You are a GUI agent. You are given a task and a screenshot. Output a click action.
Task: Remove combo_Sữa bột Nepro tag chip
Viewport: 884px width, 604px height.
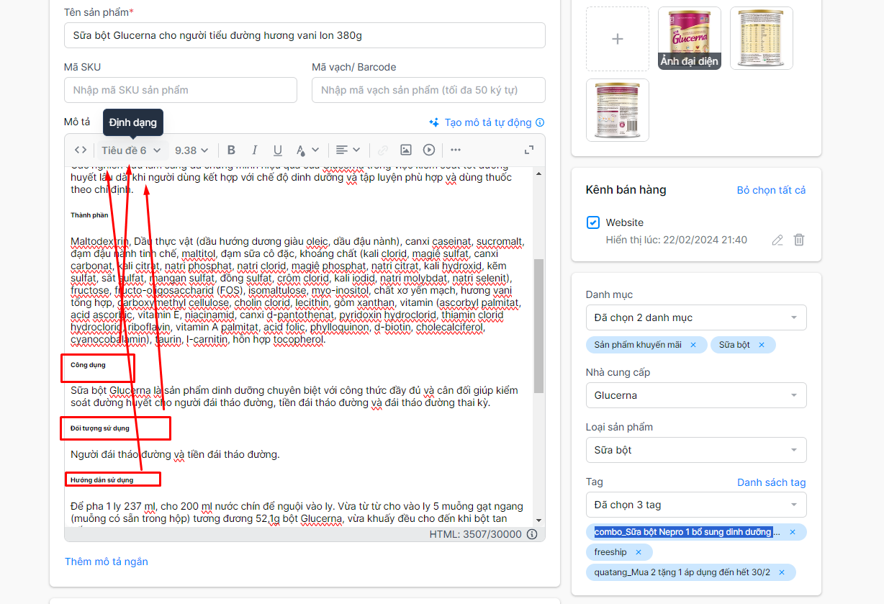click(793, 532)
